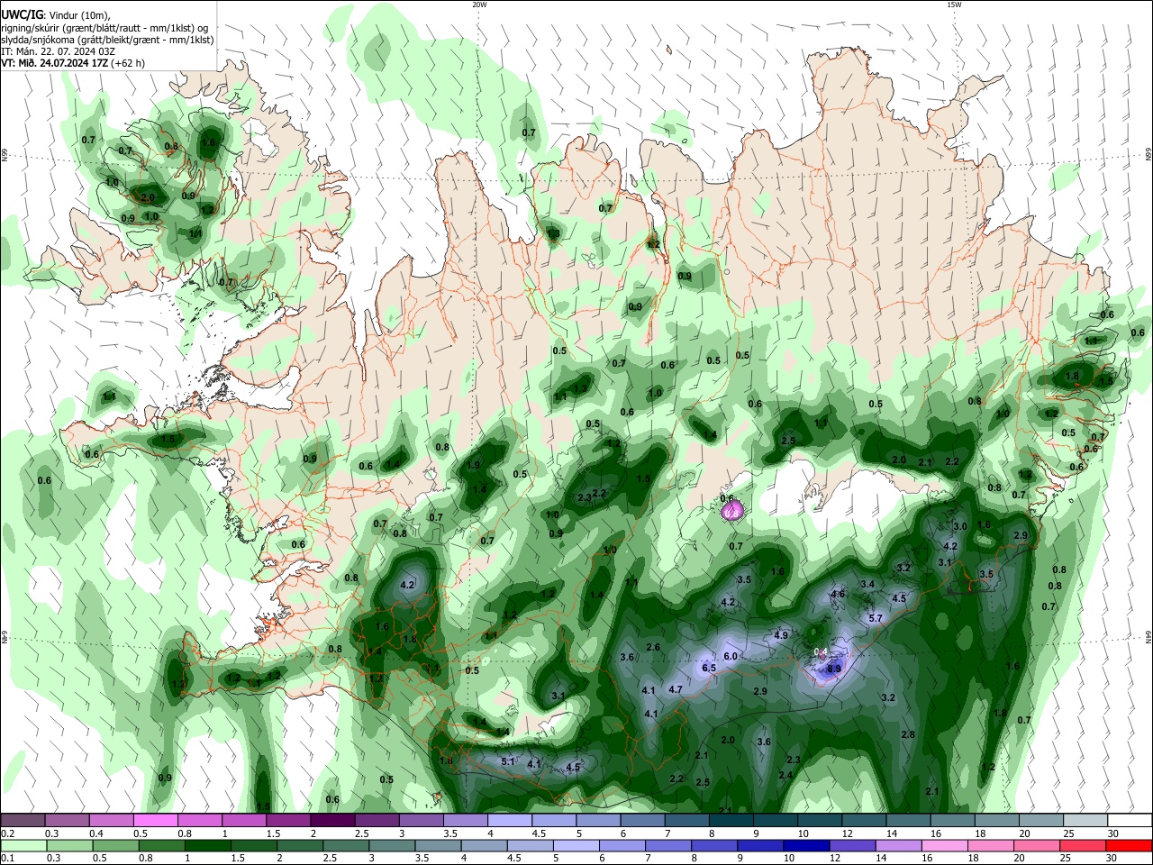Click snow legend swatch between 0.2 and 0.3
The height and width of the screenshot is (865, 1153).
[x=23, y=820]
